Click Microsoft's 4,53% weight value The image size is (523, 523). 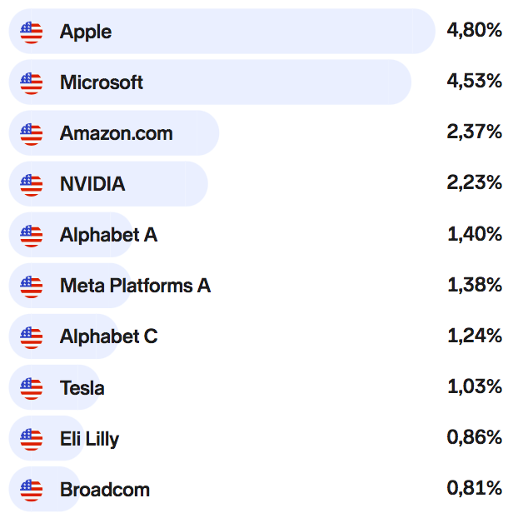coord(475,82)
